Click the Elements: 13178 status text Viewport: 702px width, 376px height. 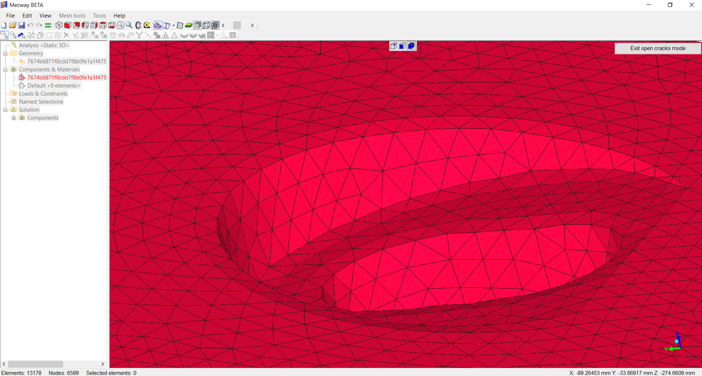coord(21,373)
